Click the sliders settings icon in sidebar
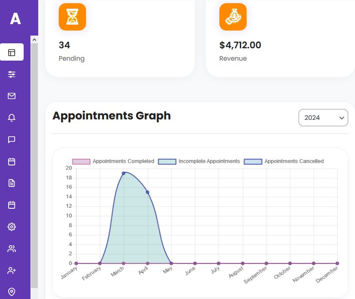355x299 pixels. coord(11,74)
